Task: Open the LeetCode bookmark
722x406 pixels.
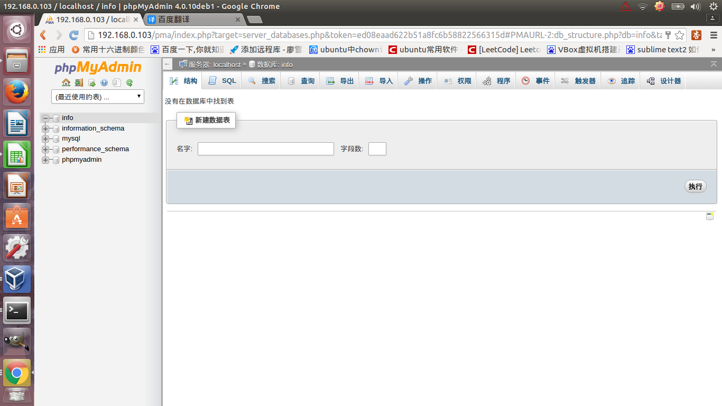Action: click(x=504, y=50)
